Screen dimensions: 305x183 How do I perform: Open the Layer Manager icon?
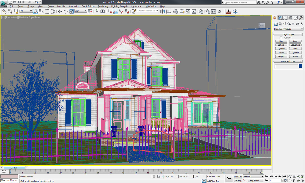(175, 11)
